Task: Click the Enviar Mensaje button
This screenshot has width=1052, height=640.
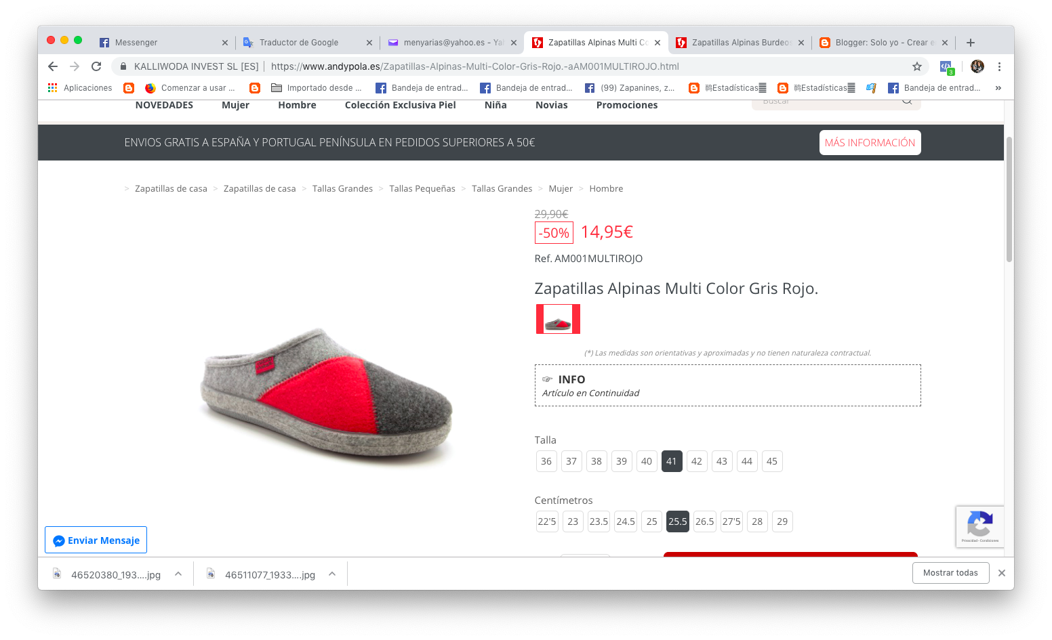Action: 96,540
